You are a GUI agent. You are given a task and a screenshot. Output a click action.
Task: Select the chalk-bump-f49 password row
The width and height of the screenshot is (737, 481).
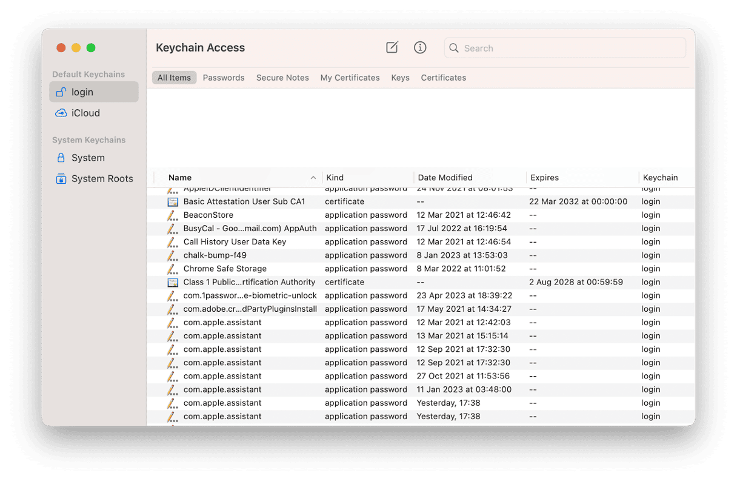click(x=215, y=255)
